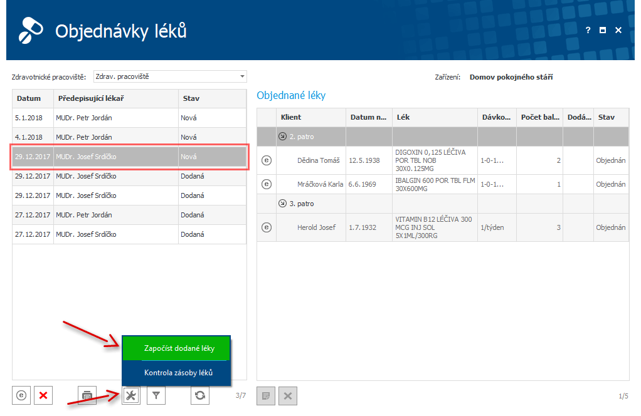Screen dimensions: 641x416
Task: Click the Domov pokojného stáří facility name
Action: pyautogui.click(x=511, y=77)
